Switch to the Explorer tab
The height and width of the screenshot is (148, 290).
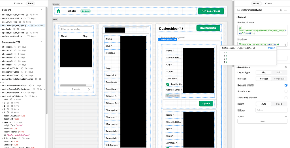pyautogui.click(x=18, y=3)
